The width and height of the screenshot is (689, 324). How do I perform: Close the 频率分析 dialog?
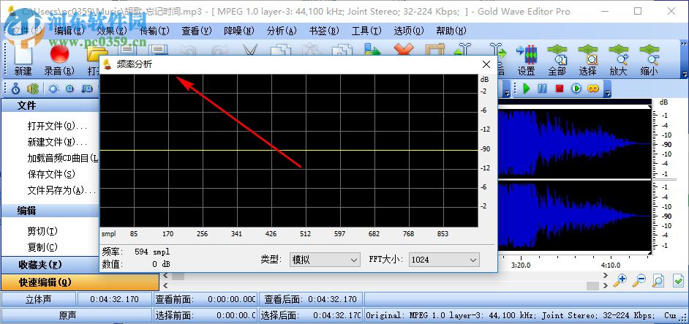(x=486, y=64)
